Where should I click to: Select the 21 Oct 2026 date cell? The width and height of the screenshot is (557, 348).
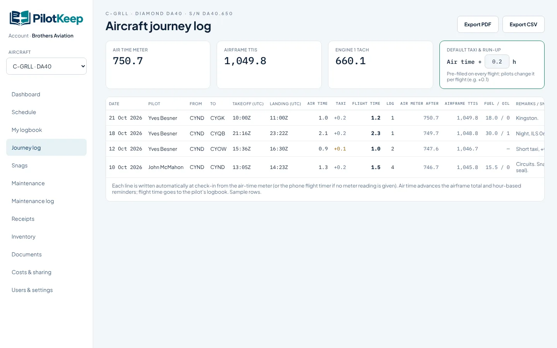[x=125, y=118]
